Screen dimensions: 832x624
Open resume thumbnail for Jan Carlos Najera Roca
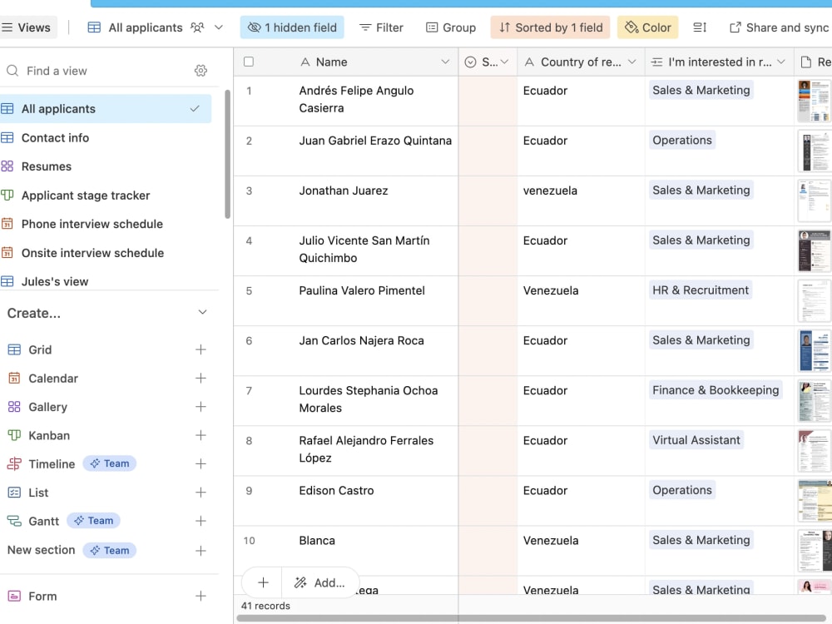[x=815, y=351]
